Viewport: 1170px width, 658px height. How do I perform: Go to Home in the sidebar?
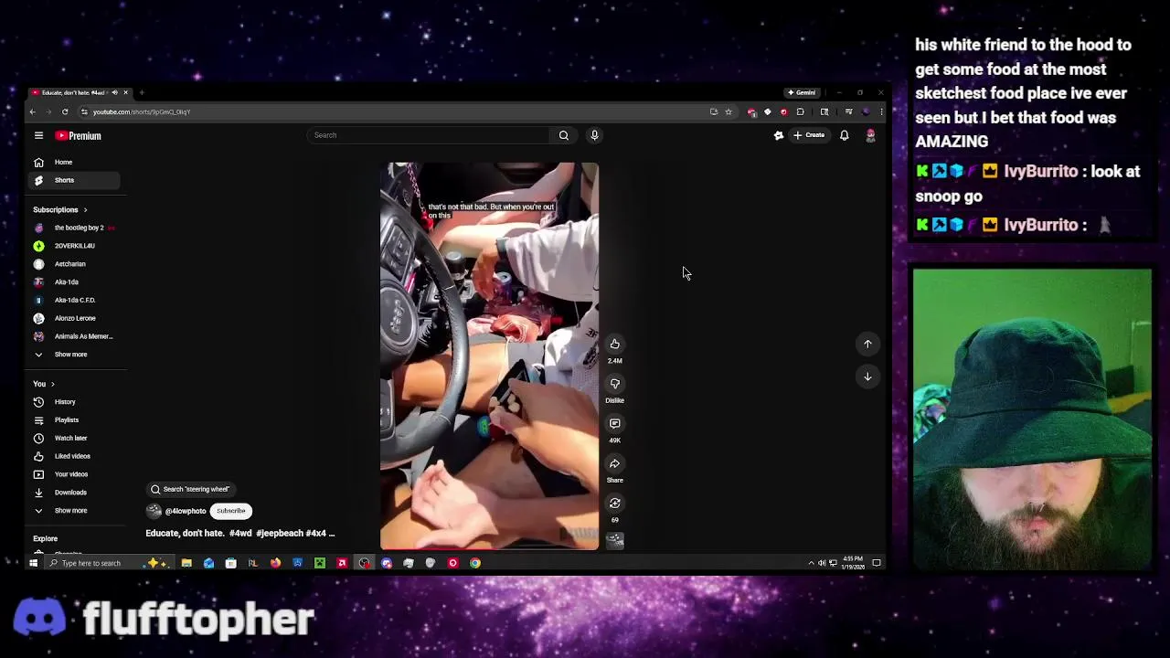(x=73, y=162)
